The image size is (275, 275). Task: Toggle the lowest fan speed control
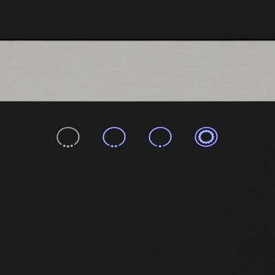click(160, 137)
